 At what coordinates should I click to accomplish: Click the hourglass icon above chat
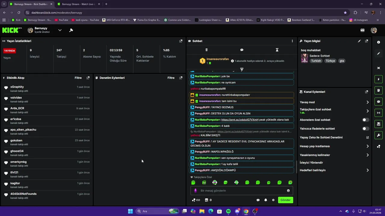click(x=277, y=50)
